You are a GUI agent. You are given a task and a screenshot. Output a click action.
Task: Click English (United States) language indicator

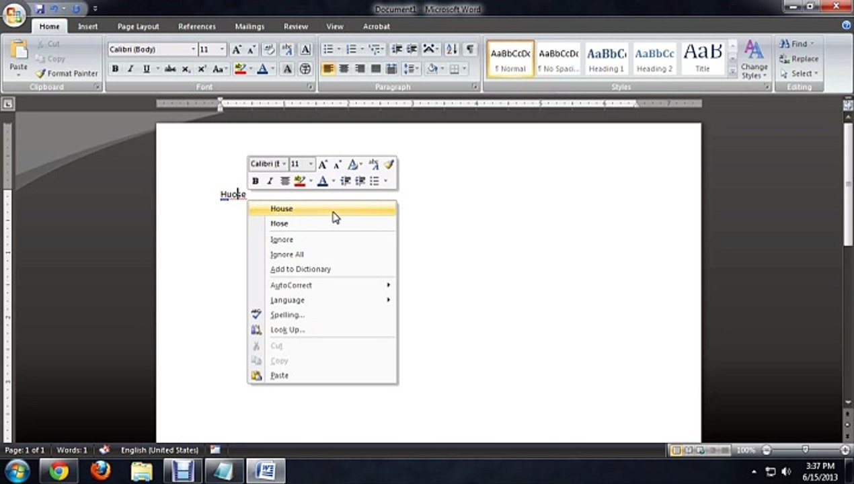(x=159, y=450)
